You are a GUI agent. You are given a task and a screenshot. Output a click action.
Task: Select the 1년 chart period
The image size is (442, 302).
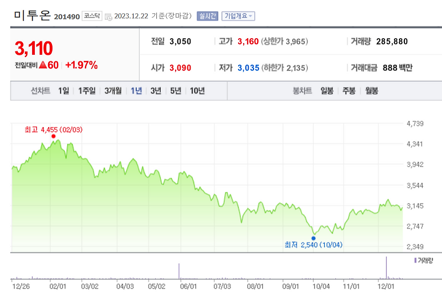136,91
